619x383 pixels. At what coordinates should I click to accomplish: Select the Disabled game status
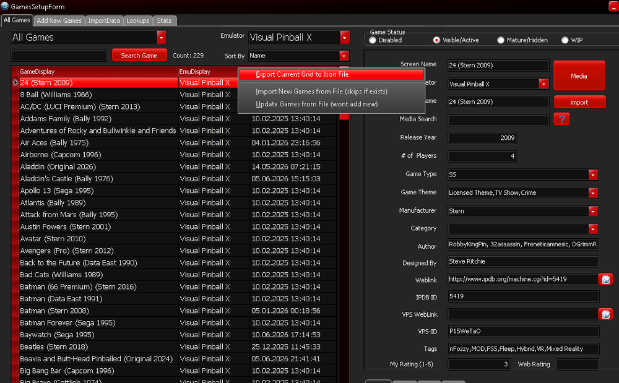372,40
